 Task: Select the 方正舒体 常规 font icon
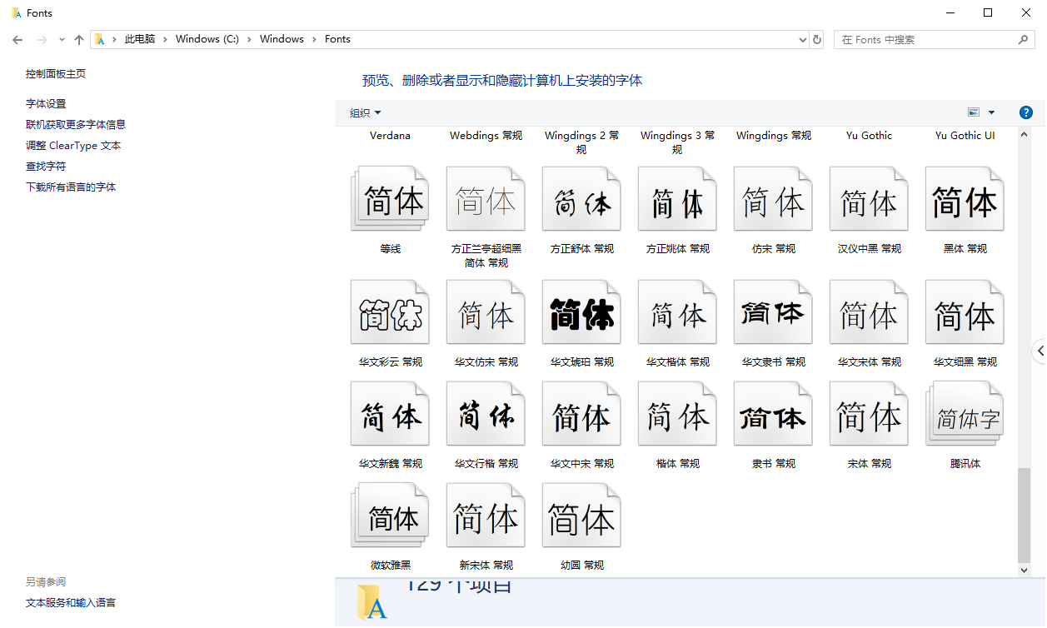point(581,199)
